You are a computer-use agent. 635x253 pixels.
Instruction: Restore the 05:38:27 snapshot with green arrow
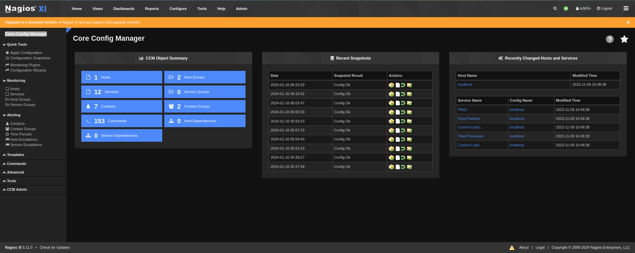[x=403, y=158]
